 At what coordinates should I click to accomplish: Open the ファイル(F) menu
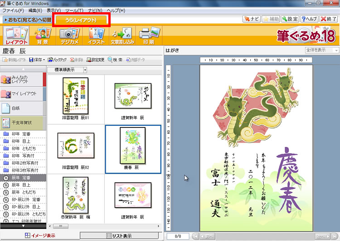pos(13,10)
